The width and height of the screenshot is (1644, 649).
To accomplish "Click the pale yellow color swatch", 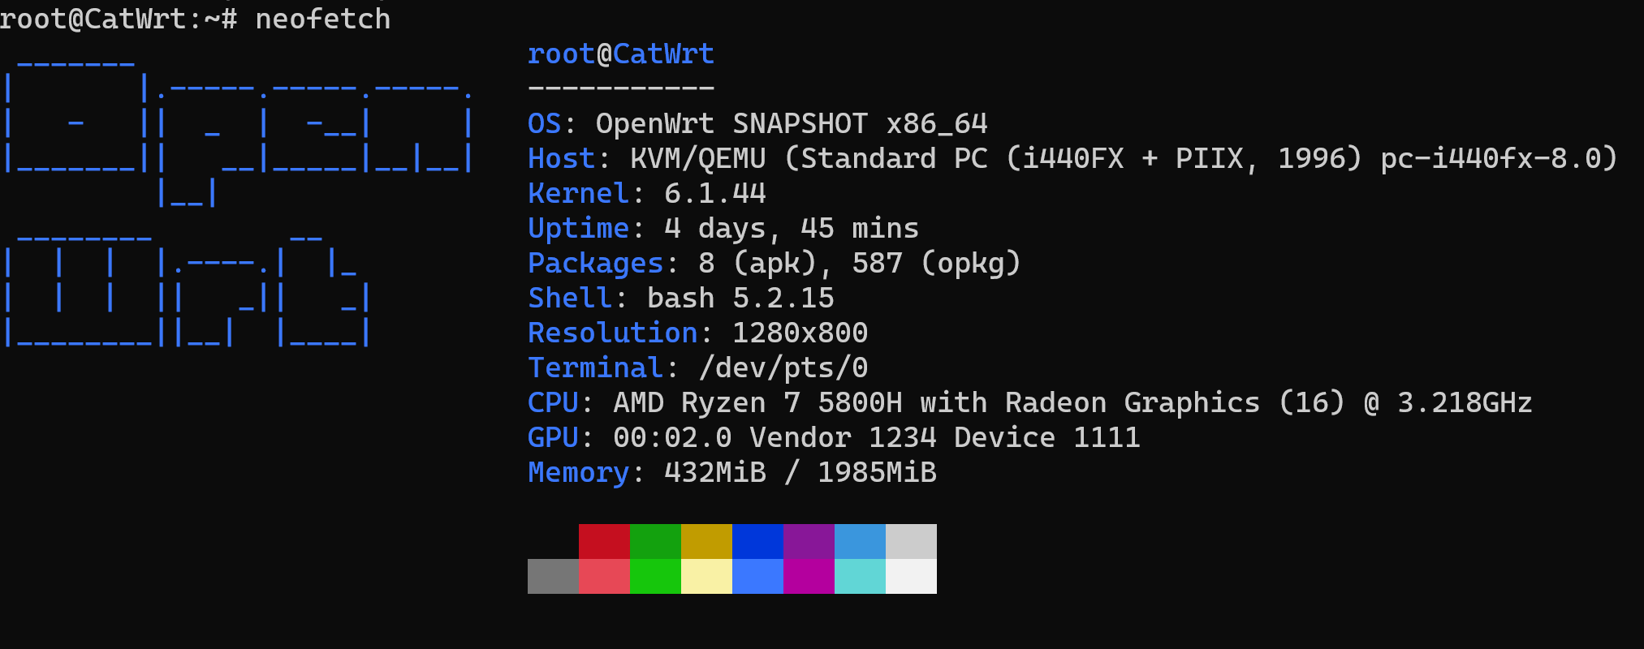I will tap(706, 576).
